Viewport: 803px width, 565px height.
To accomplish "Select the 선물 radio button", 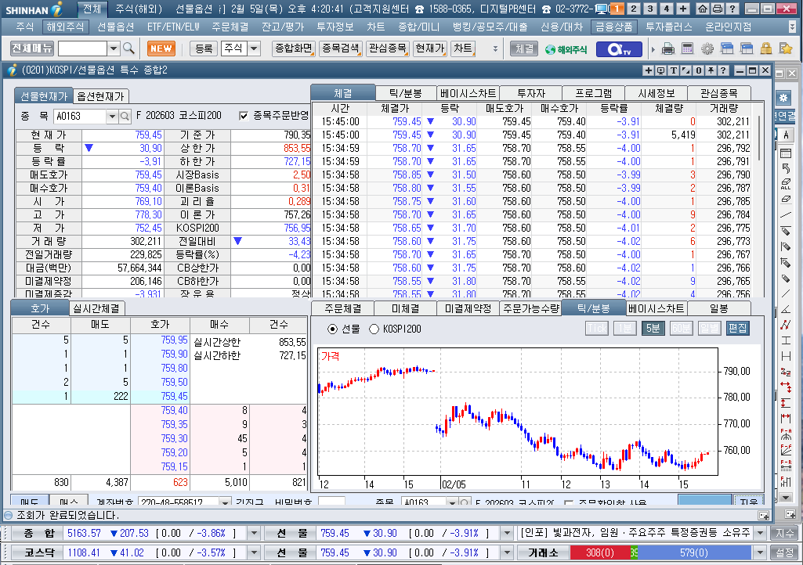I will (x=332, y=329).
